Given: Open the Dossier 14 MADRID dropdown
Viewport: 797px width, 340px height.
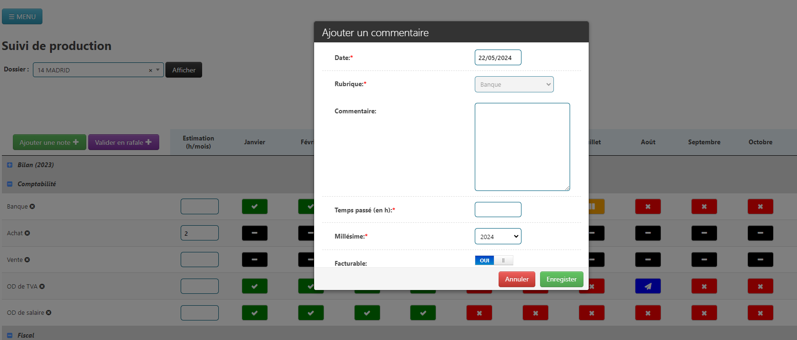Looking at the screenshot, I should [98, 70].
